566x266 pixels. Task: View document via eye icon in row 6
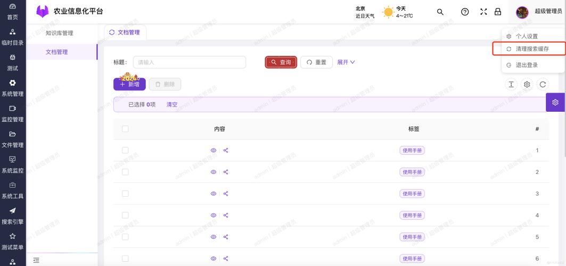click(214, 259)
